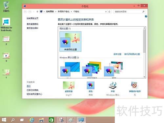
Task: Open recent locations dropdown next to forward arrow
Action: (x=34, y=11)
